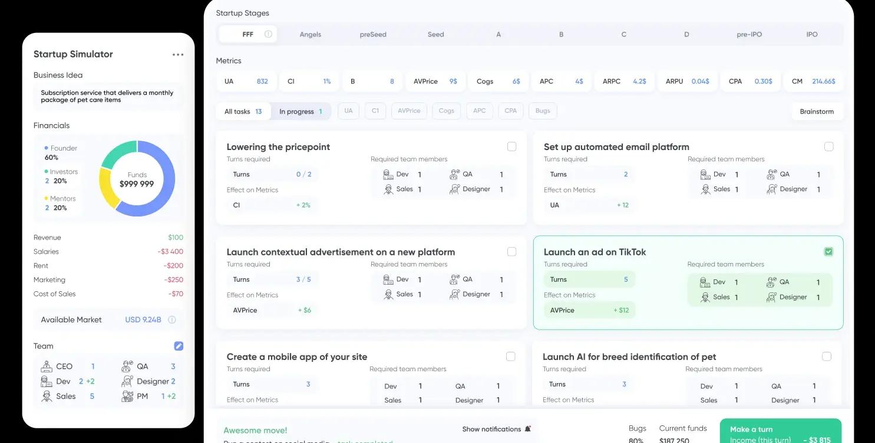
Task: Click the blue edit pencil icon for Team
Action: point(179,346)
